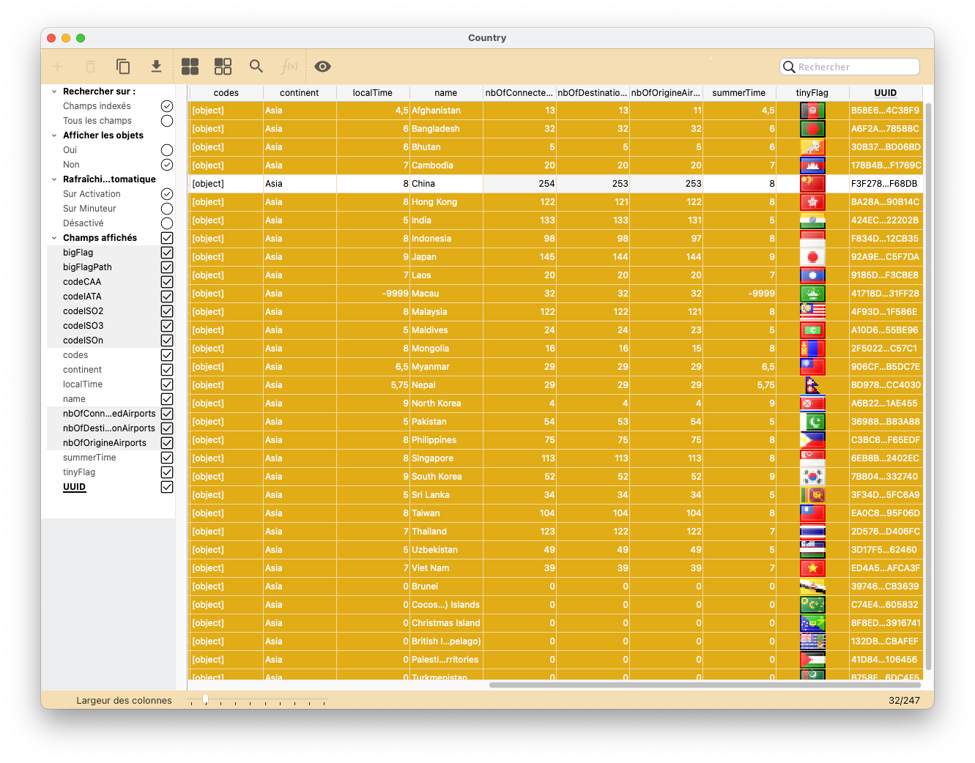Click the bigFlagPath field label
This screenshot has width=975, height=763.
tap(87, 267)
